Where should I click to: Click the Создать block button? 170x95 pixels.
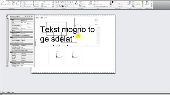(x=96, y=2)
